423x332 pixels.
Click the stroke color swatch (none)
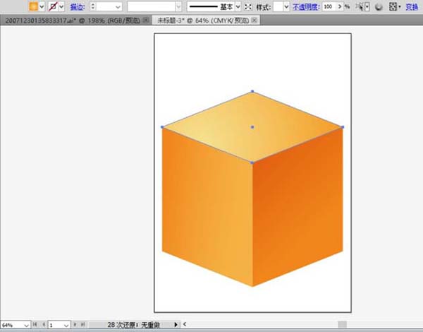pyautogui.click(x=53, y=6)
